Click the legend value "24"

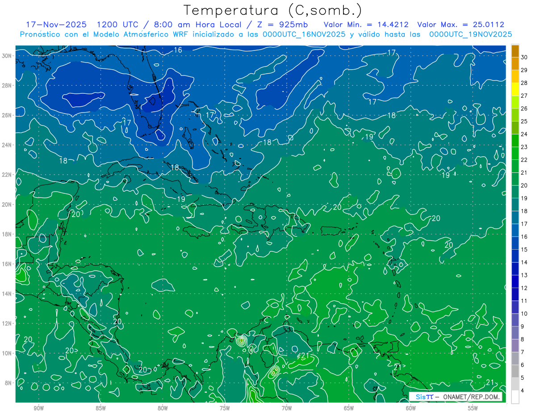[524, 134]
